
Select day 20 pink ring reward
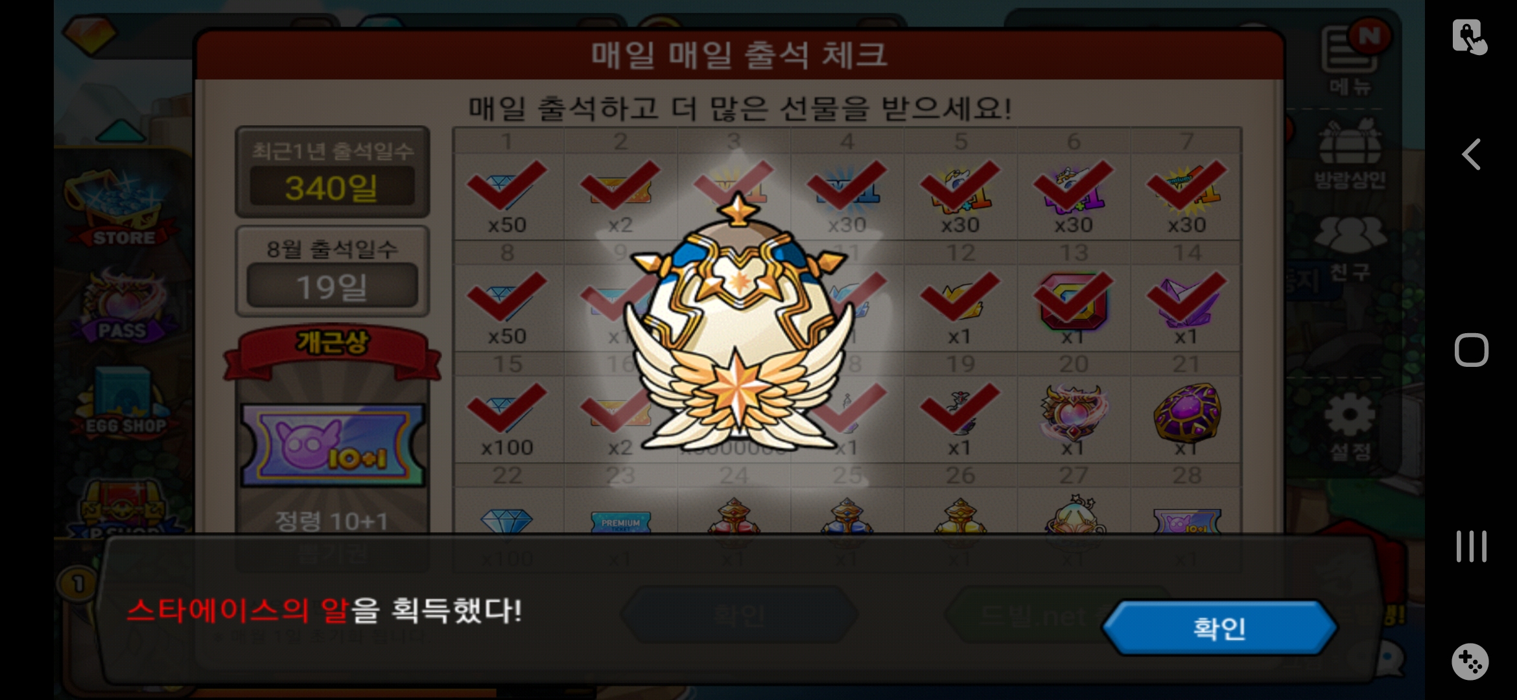coord(1074,419)
